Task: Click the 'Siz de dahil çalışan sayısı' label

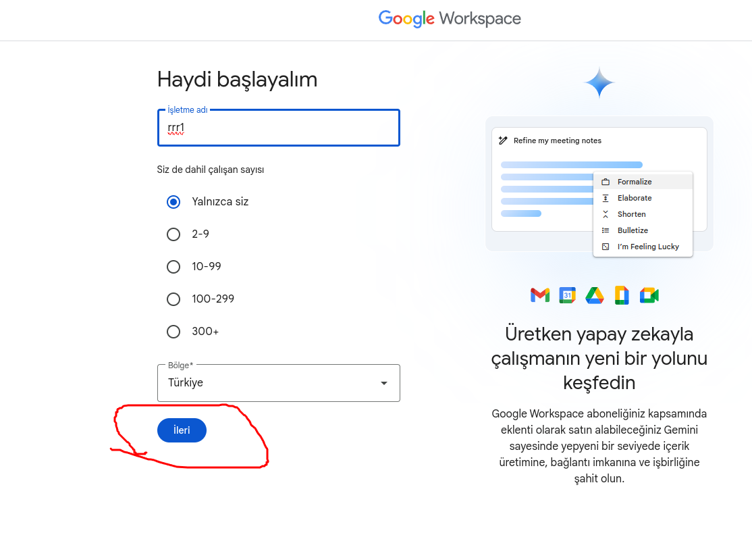Action: click(x=211, y=170)
